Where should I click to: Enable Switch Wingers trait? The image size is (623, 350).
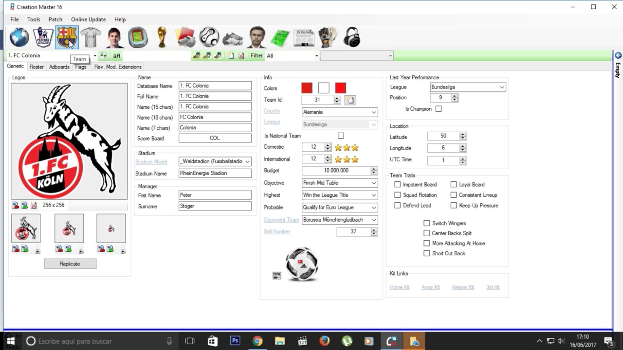(x=427, y=223)
